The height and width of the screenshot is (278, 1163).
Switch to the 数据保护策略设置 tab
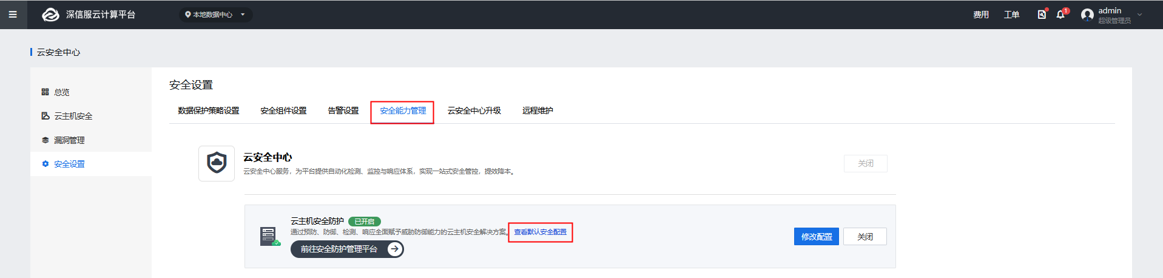coord(209,110)
